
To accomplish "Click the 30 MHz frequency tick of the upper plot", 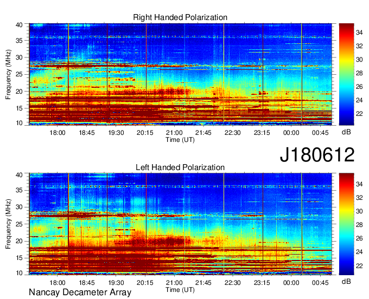I will click(19, 57).
